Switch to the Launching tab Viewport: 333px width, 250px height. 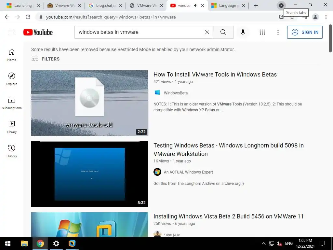(20, 6)
